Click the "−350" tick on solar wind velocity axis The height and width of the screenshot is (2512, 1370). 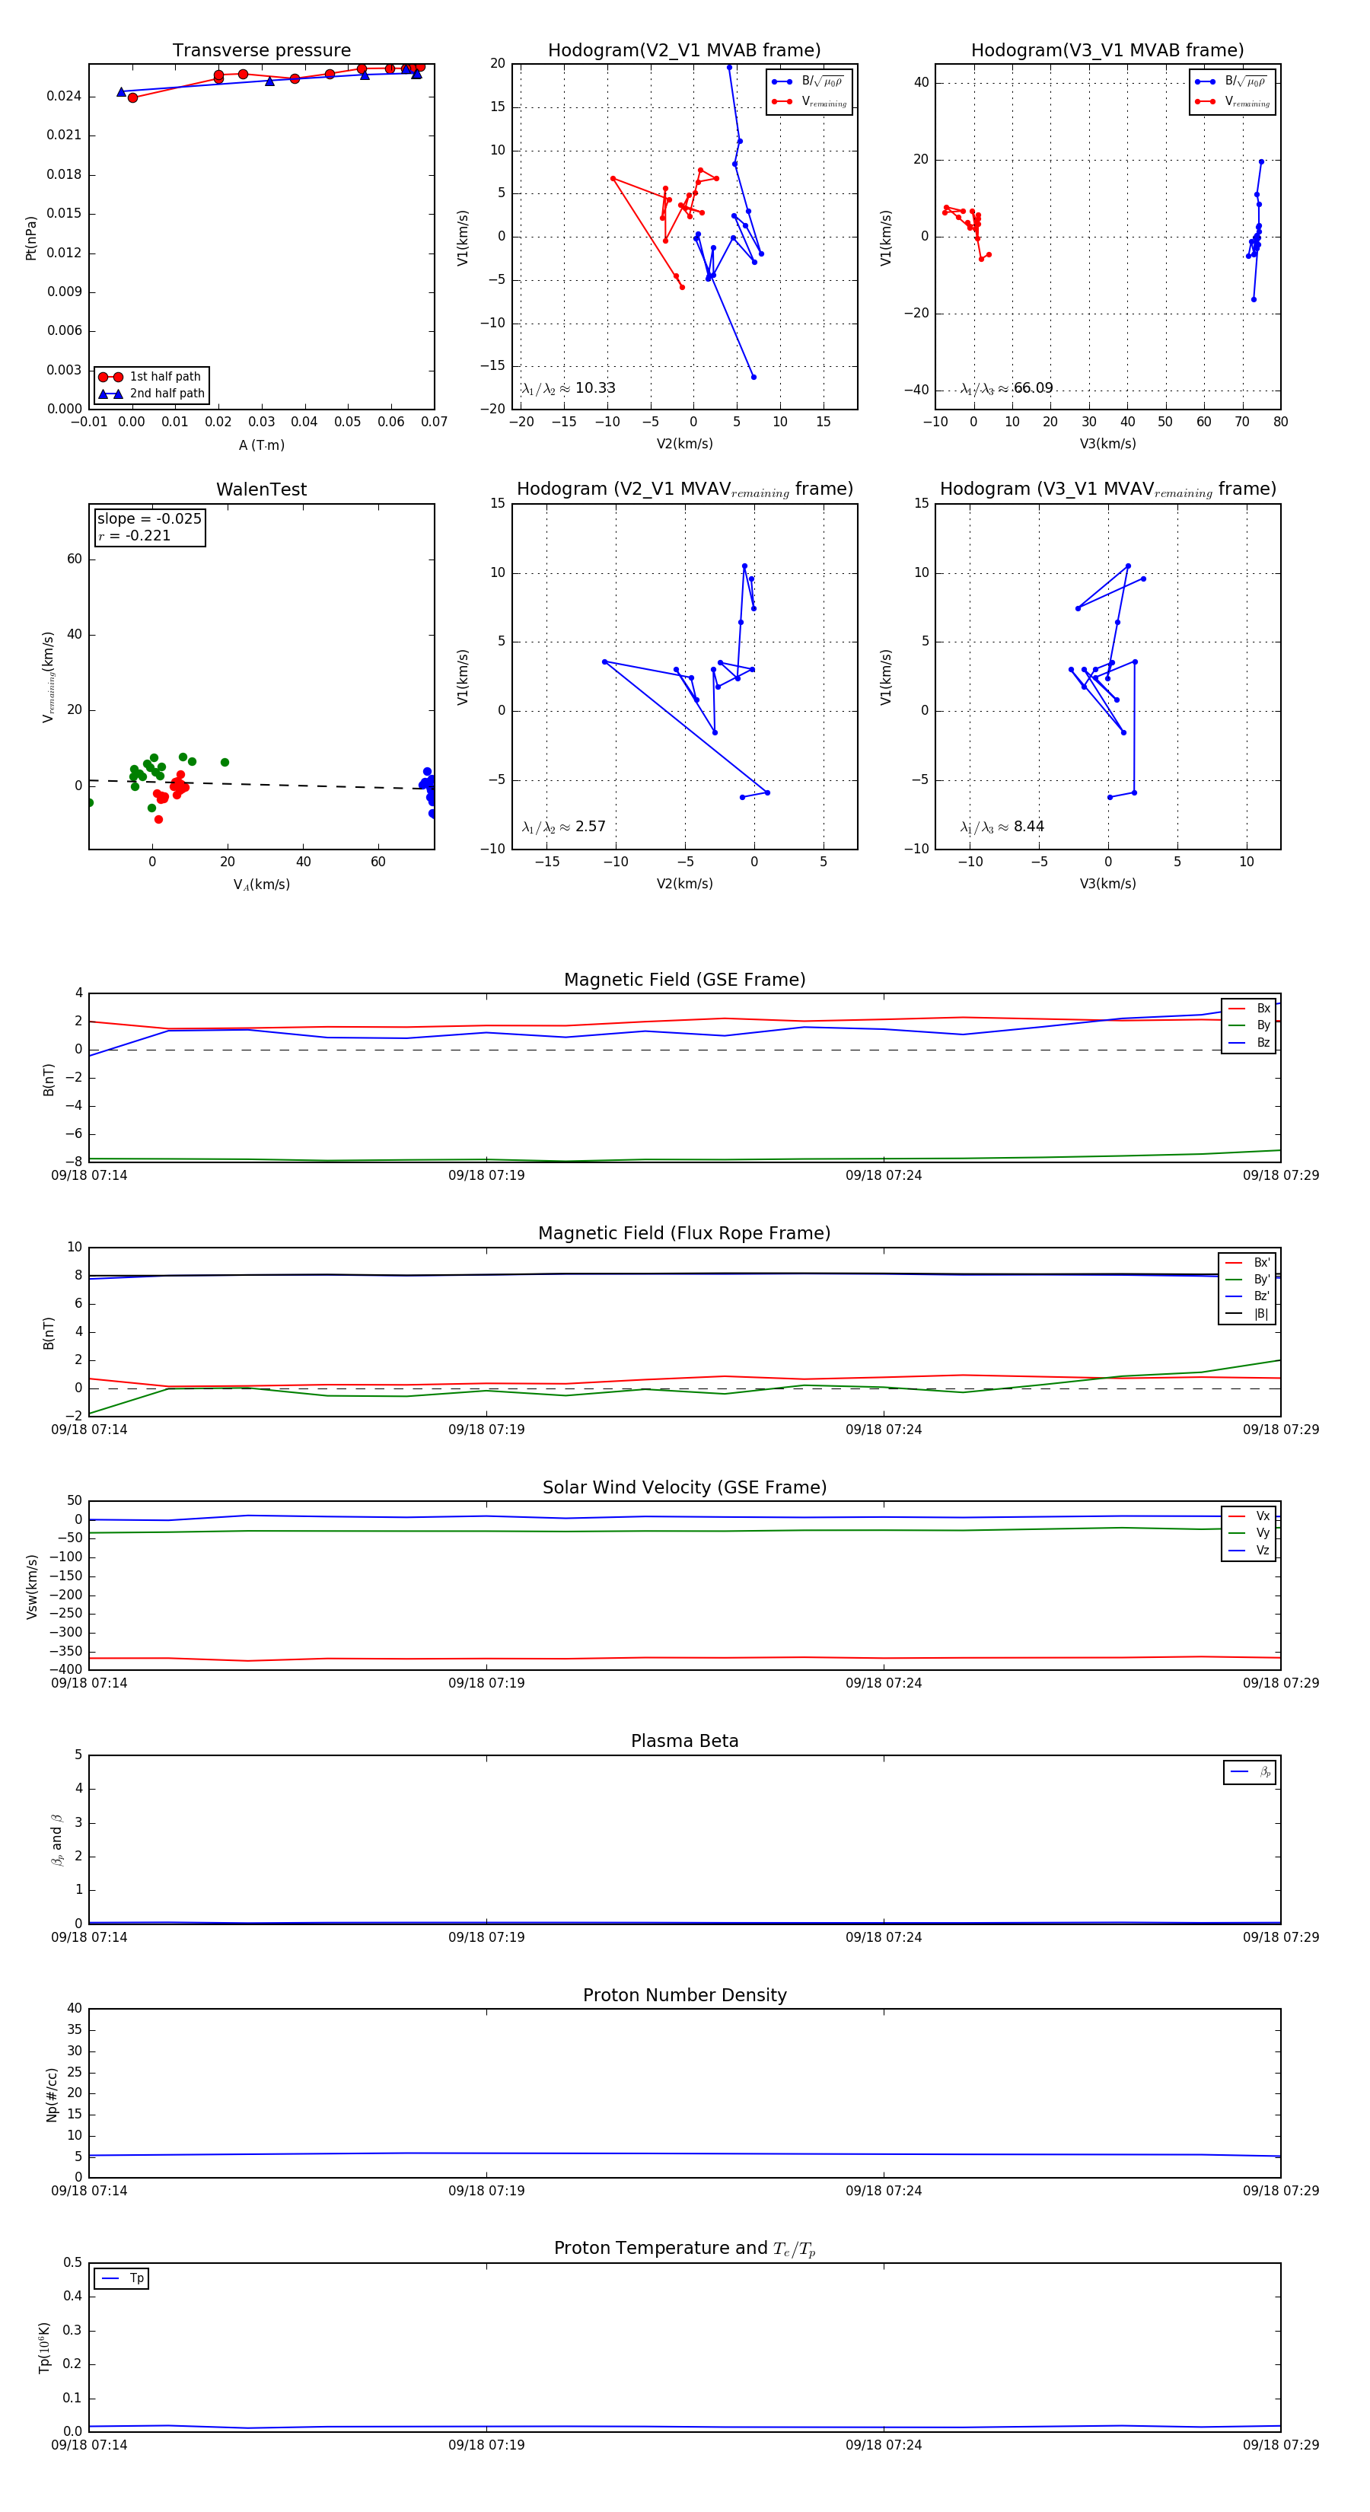click(x=65, y=1652)
